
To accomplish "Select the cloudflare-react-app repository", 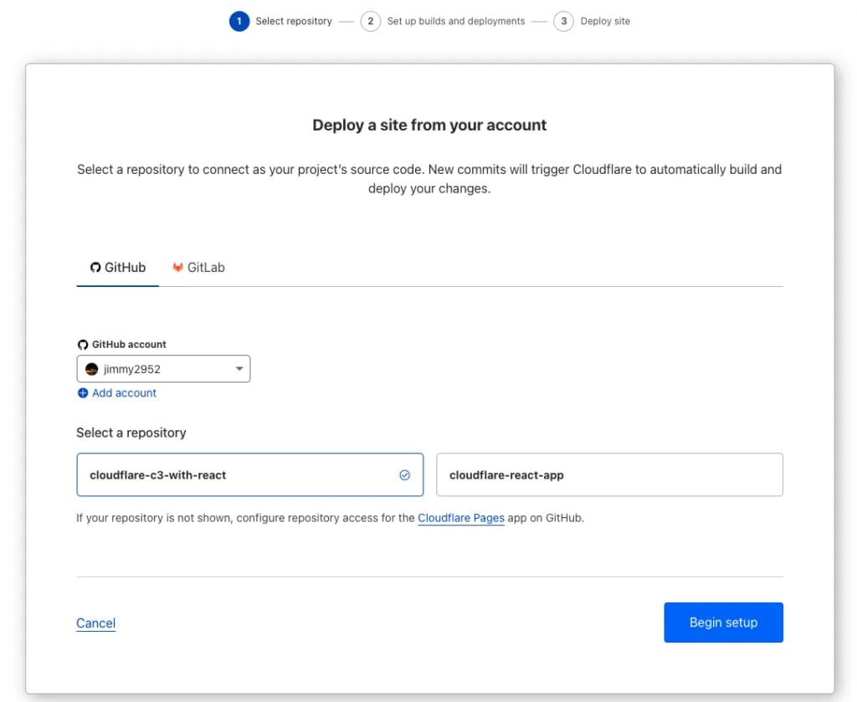I will pos(608,474).
